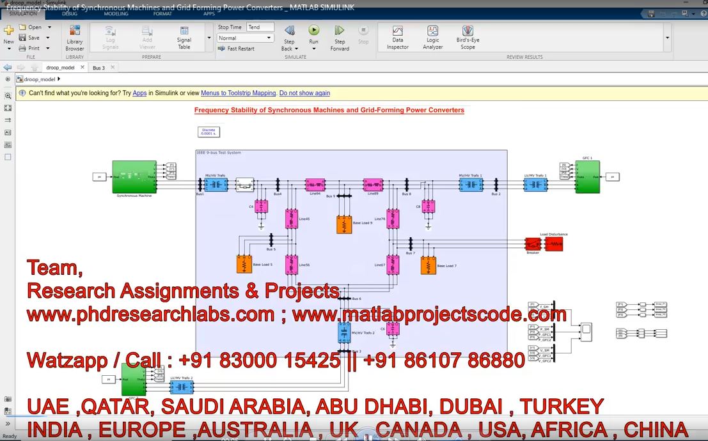Expand the droop_model breadcrumb arrow

(x=59, y=79)
